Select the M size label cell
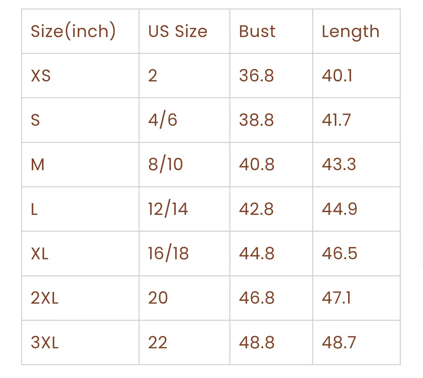This screenshot has height=378, width=423. [38, 164]
